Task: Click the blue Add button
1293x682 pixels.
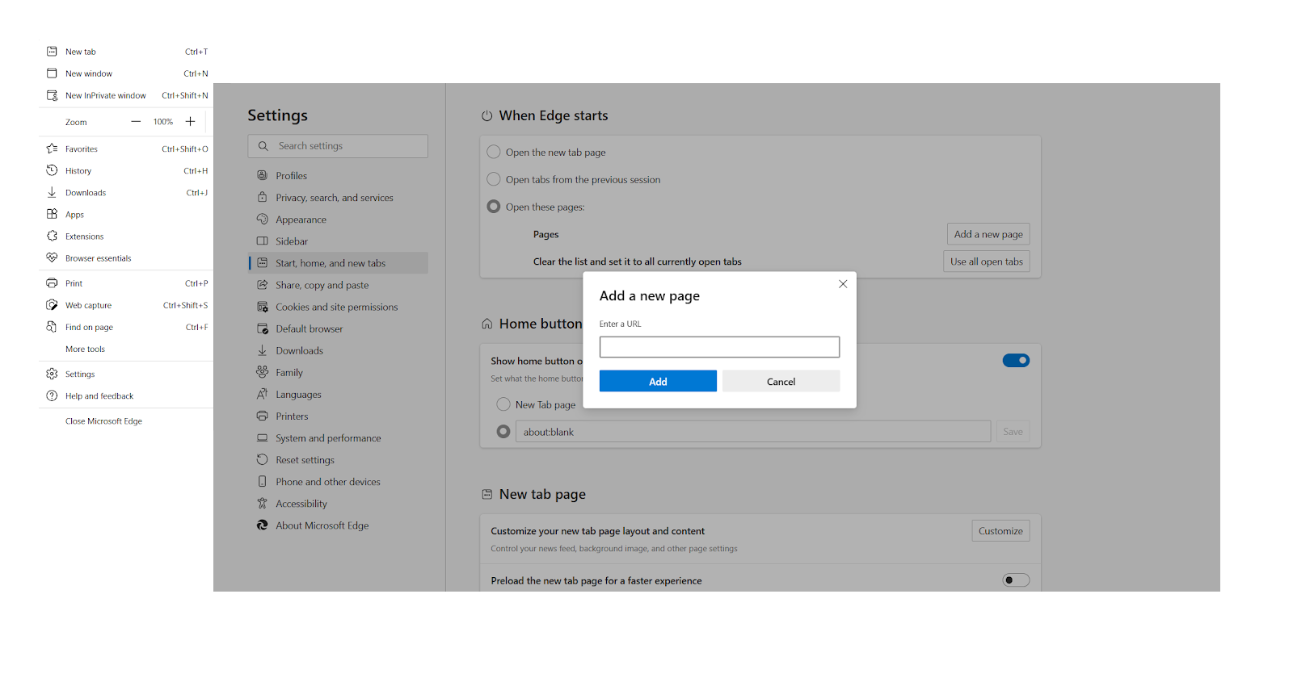Action: [658, 381]
